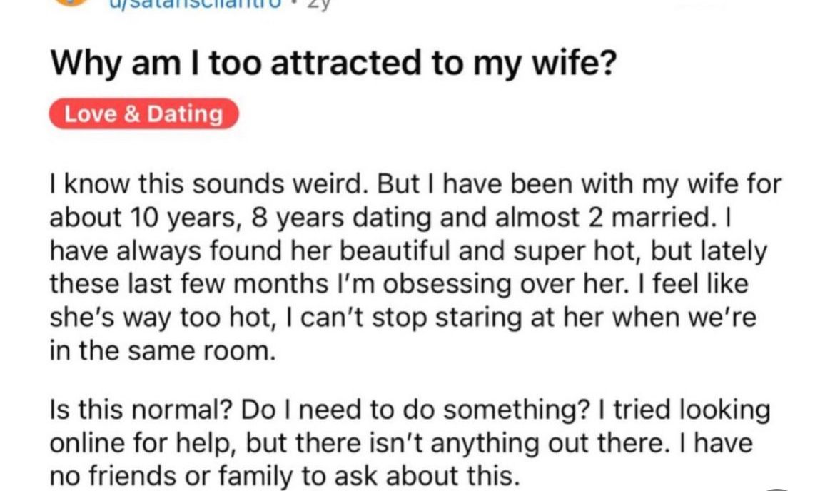Open the post title about wife attraction
Image resolution: width=835 pixels, height=491 pixels.
coord(333,63)
